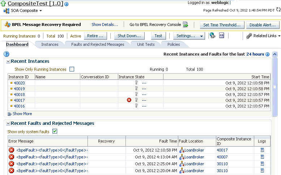Open logs icon for 12:10:58 PM fault

(x=262, y=150)
